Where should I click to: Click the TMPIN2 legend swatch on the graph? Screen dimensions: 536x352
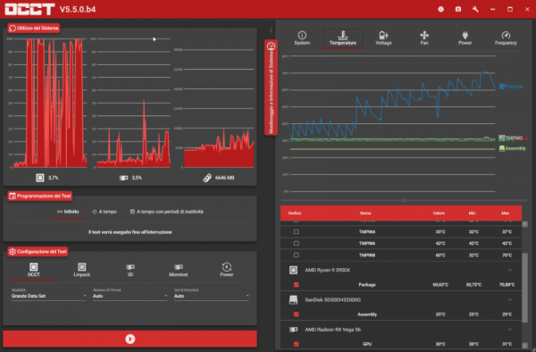coord(501,138)
